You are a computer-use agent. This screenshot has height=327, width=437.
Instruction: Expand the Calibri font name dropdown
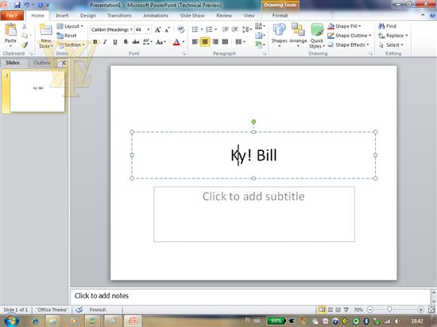pyautogui.click(x=131, y=29)
